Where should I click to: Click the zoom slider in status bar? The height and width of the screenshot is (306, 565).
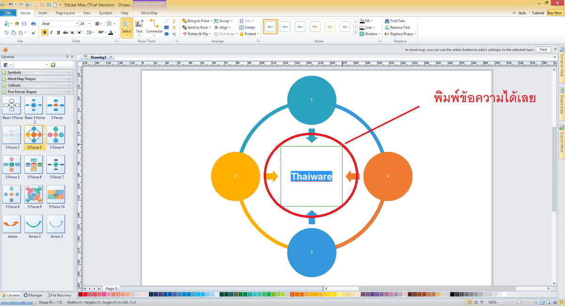519,302
